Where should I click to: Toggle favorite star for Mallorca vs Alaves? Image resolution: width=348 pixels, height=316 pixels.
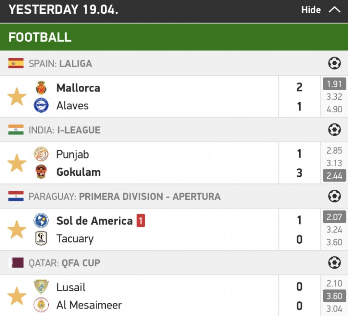point(17,97)
